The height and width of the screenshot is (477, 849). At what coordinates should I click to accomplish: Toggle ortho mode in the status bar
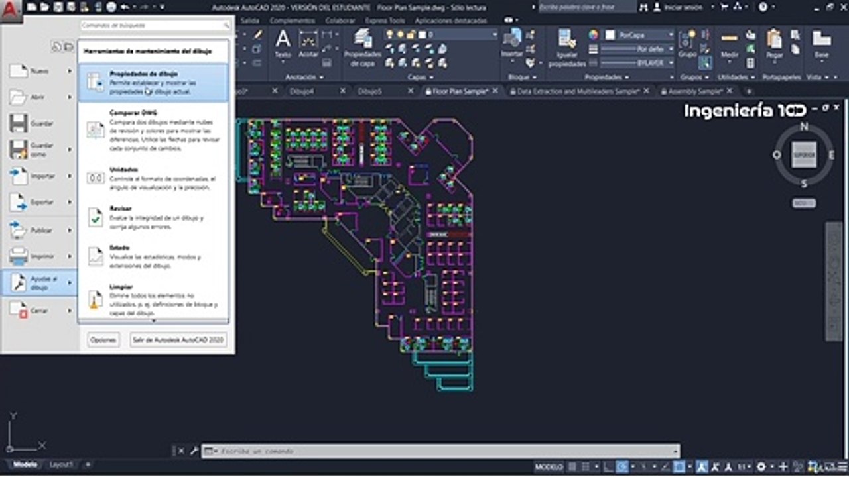608,467
